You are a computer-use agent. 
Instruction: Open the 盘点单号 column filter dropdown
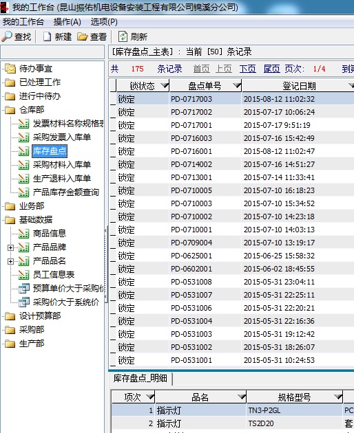237,85
